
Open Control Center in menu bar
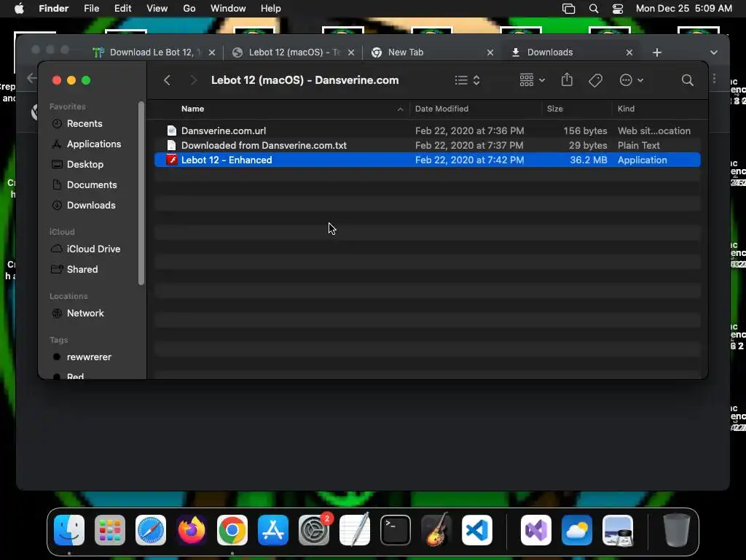coord(618,9)
